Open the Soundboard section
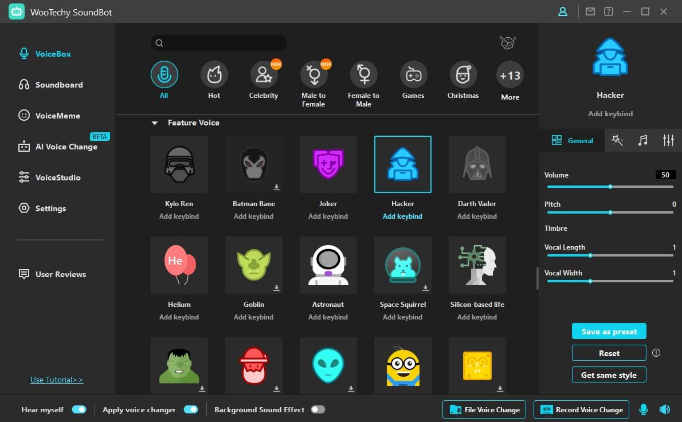 58,85
